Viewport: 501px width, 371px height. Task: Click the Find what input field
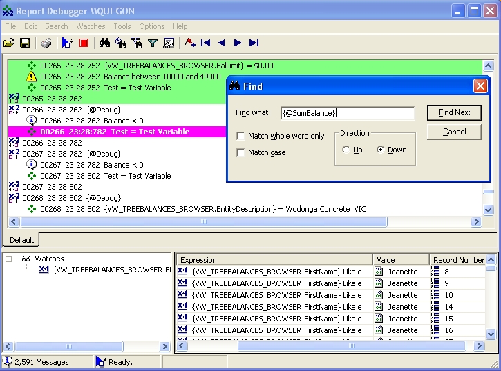[x=348, y=113]
